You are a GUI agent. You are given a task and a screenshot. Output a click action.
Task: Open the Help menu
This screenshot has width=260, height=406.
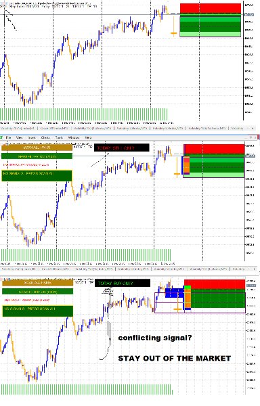pyautogui.click(x=88, y=137)
